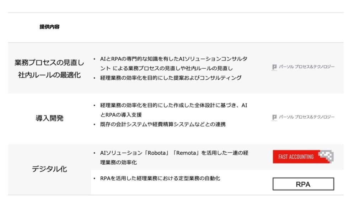Image resolution: width=364 pixels, height=202 pixels.
Task: Click the RPA outlined box
Action: [303, 184]
